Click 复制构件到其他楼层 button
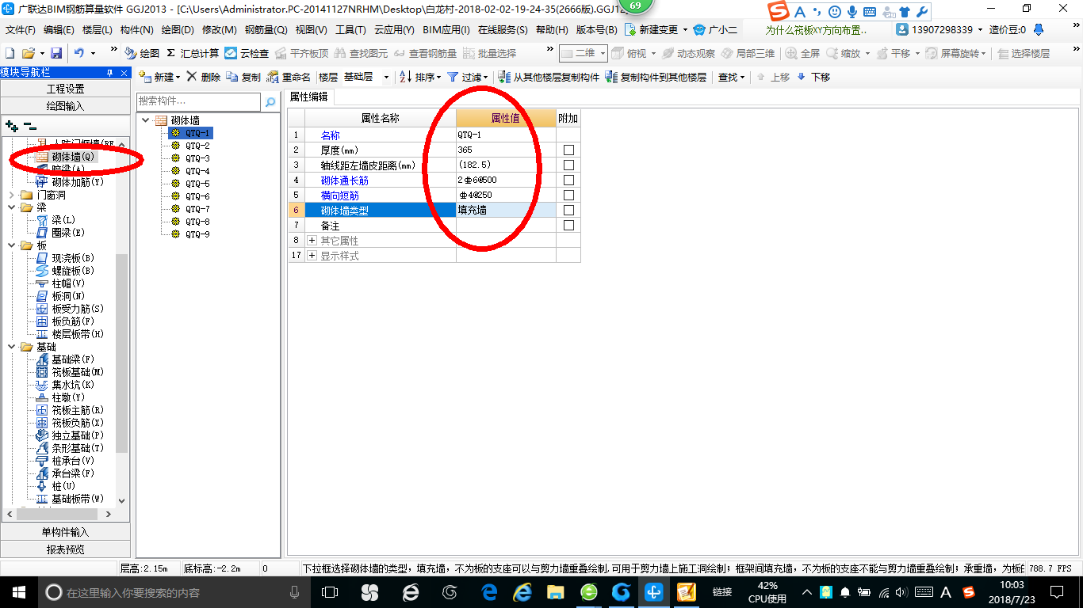Image resolution: width=1083 pixels, height=608 pixels. (656, 77)
